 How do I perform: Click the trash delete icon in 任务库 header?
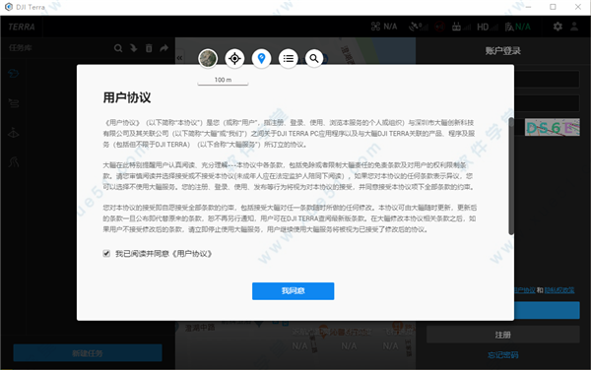pyautogui.click(x=149, y=48)
